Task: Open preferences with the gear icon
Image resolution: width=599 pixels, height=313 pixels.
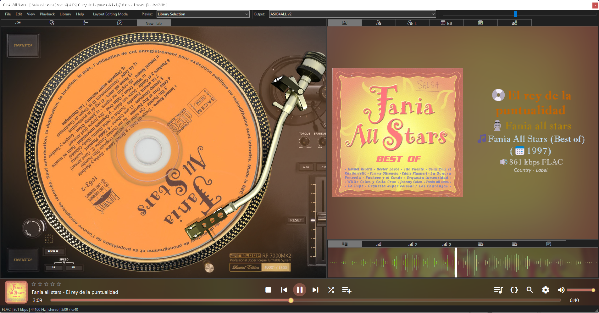Action: [x=546, y=290]
